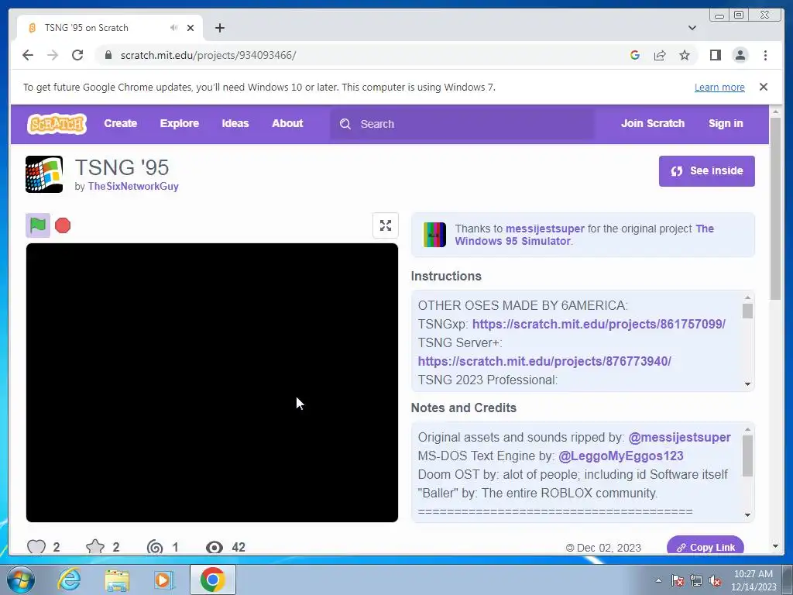Click the red stop sign button
The image size is (793, 595).
pos(63,225)
